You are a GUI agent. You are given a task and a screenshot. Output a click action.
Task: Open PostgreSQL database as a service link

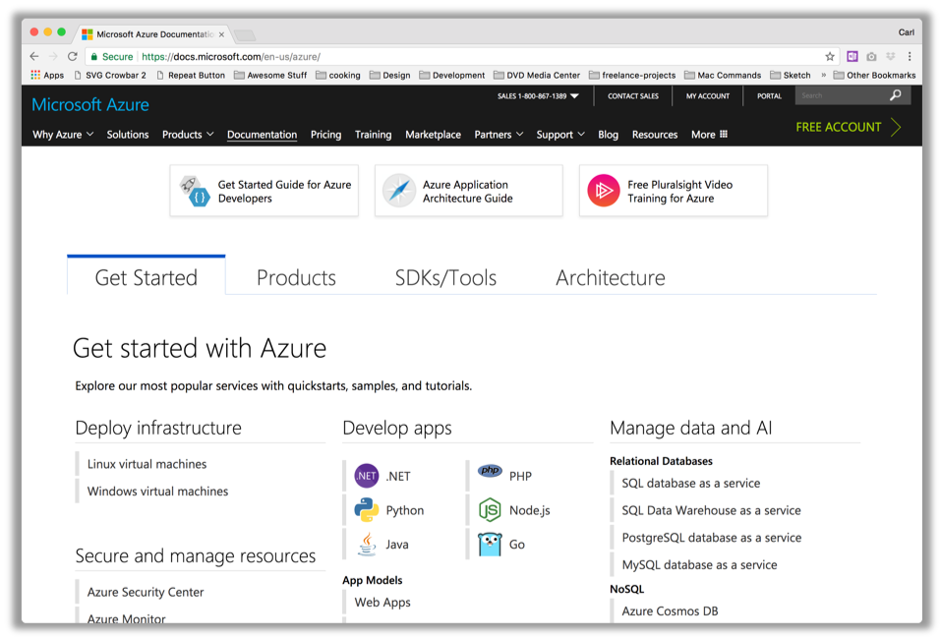[712, 538]
